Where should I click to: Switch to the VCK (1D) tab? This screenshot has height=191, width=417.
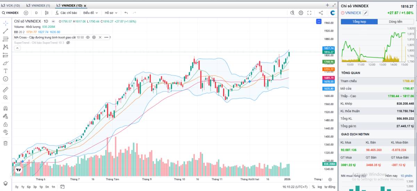pyautogui.click(x=11, y=6)
